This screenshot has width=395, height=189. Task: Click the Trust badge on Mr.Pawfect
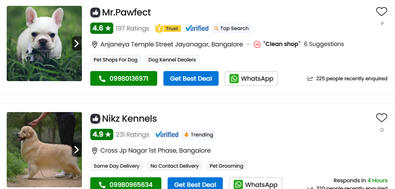168,28
